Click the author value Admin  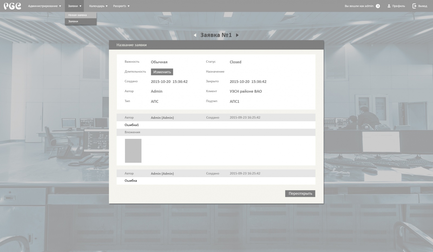point(157,91)
